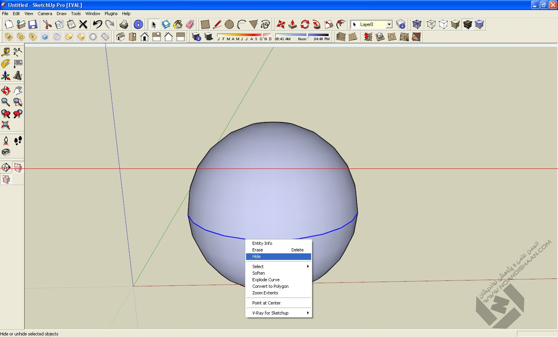Select the Eraser tool
The width and height of the screenshot is (558, 337).
[190, 24]
